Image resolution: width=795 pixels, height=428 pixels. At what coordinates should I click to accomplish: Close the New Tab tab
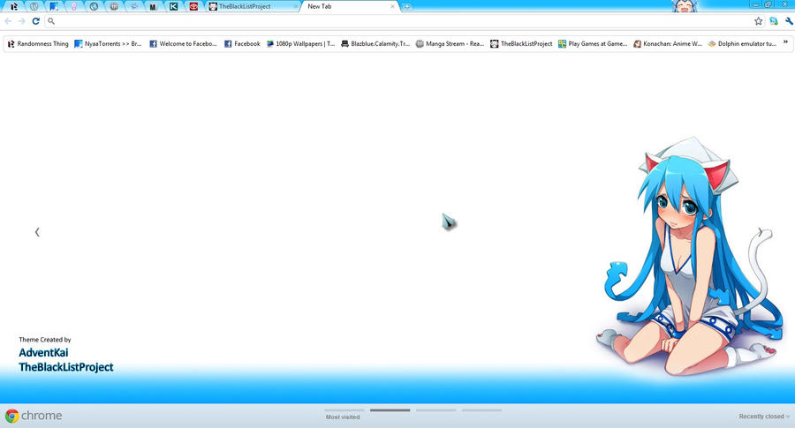392,6
